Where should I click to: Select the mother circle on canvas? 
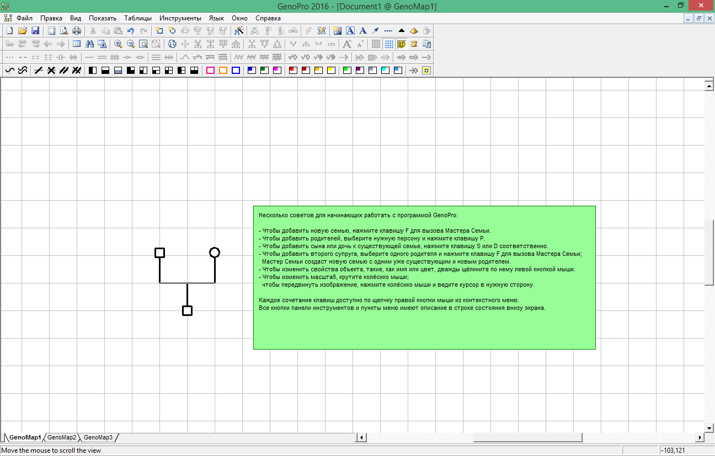pyautogui.click(x=215, y=253)
